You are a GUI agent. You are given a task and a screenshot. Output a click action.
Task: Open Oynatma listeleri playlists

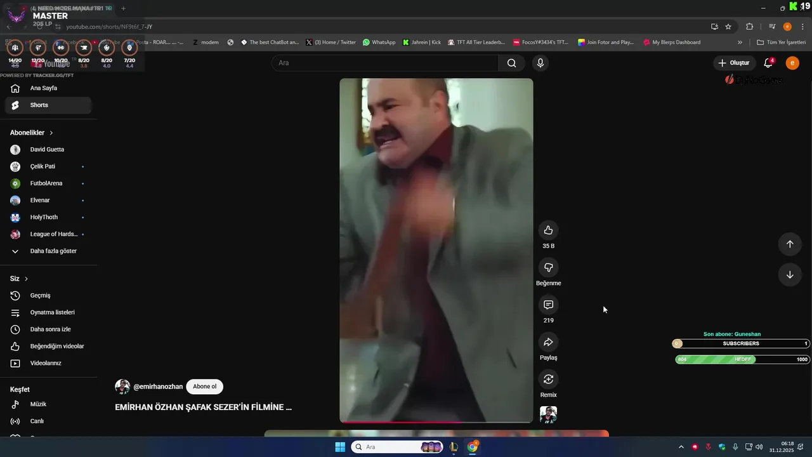pos(48,312)
